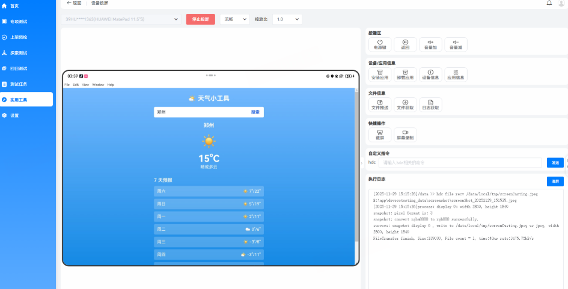568x289 pixels.
Task: Open 设备信息
Action: (x=431, y=75)
